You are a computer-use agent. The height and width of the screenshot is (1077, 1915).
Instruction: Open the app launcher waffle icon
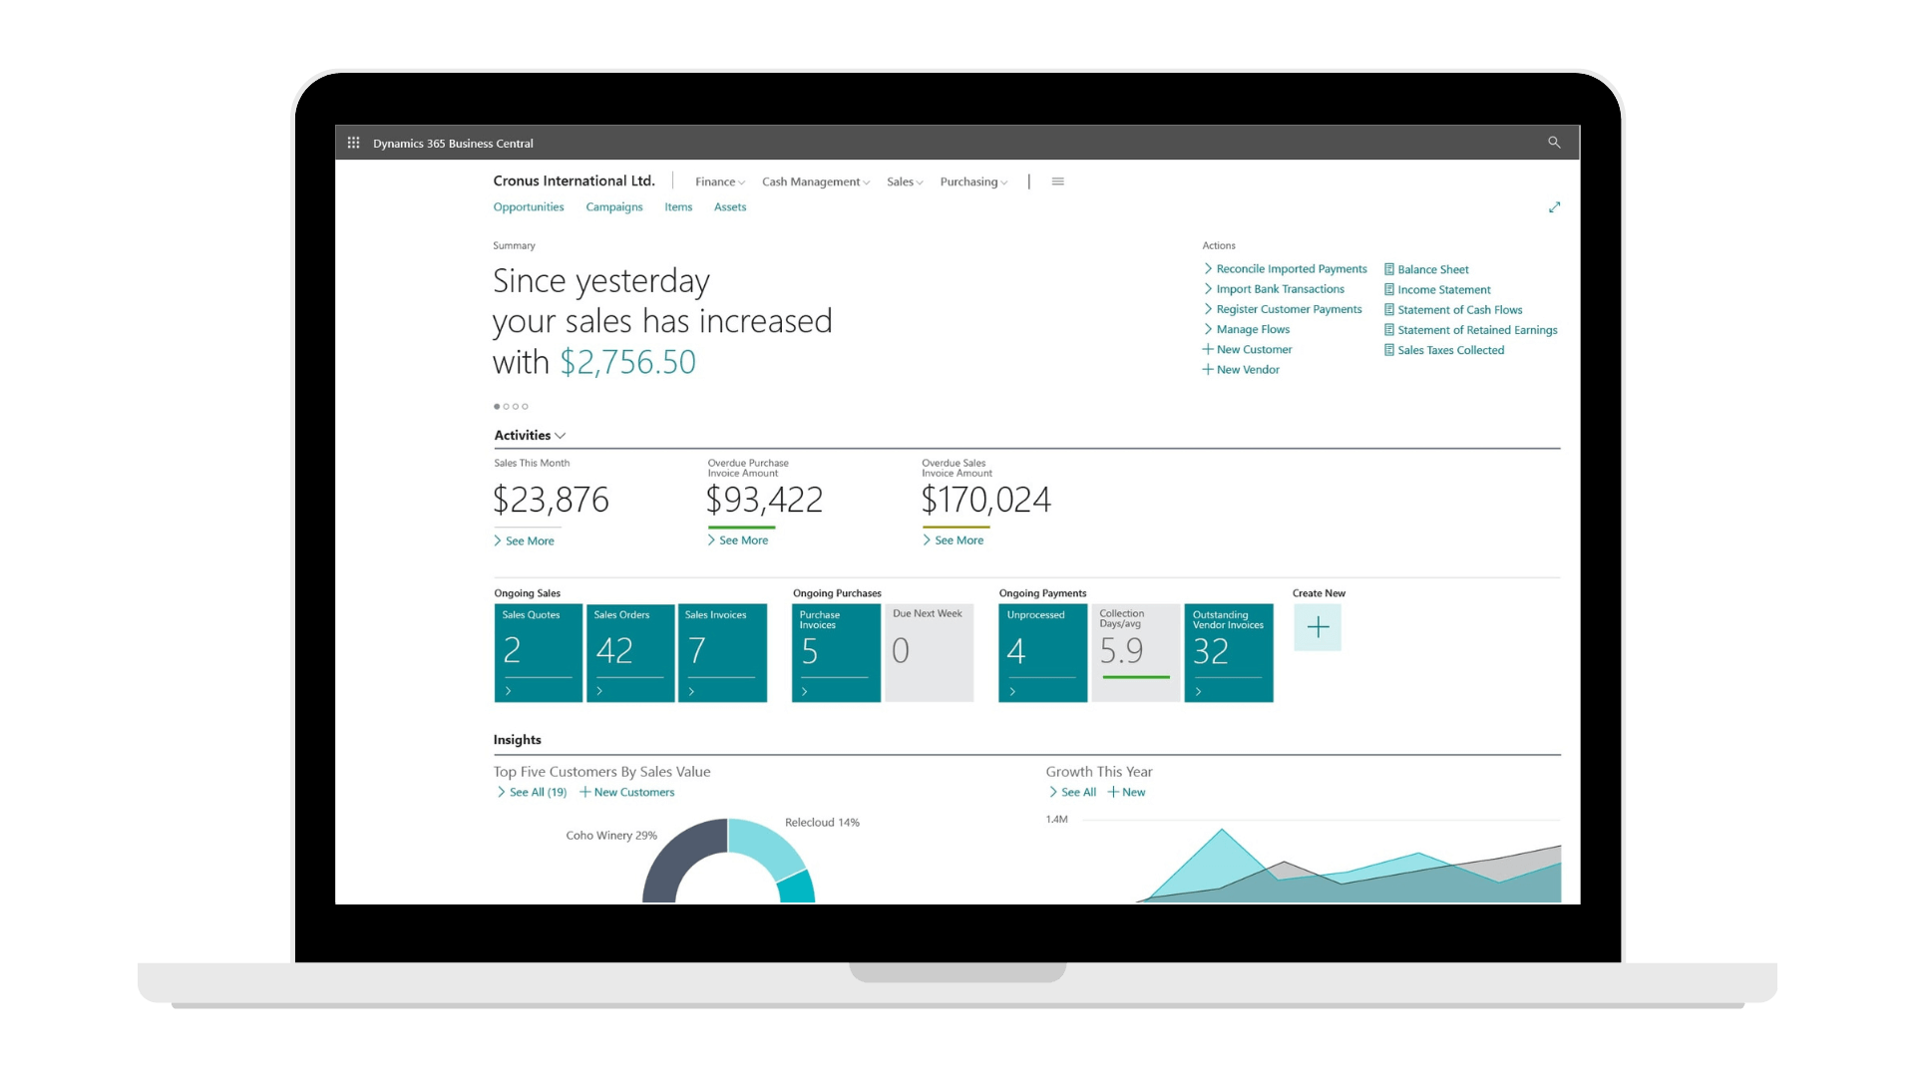coord(353,143)
